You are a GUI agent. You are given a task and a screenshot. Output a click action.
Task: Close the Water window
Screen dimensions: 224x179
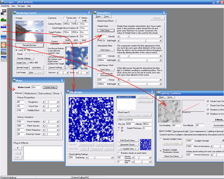pos(62,81)
